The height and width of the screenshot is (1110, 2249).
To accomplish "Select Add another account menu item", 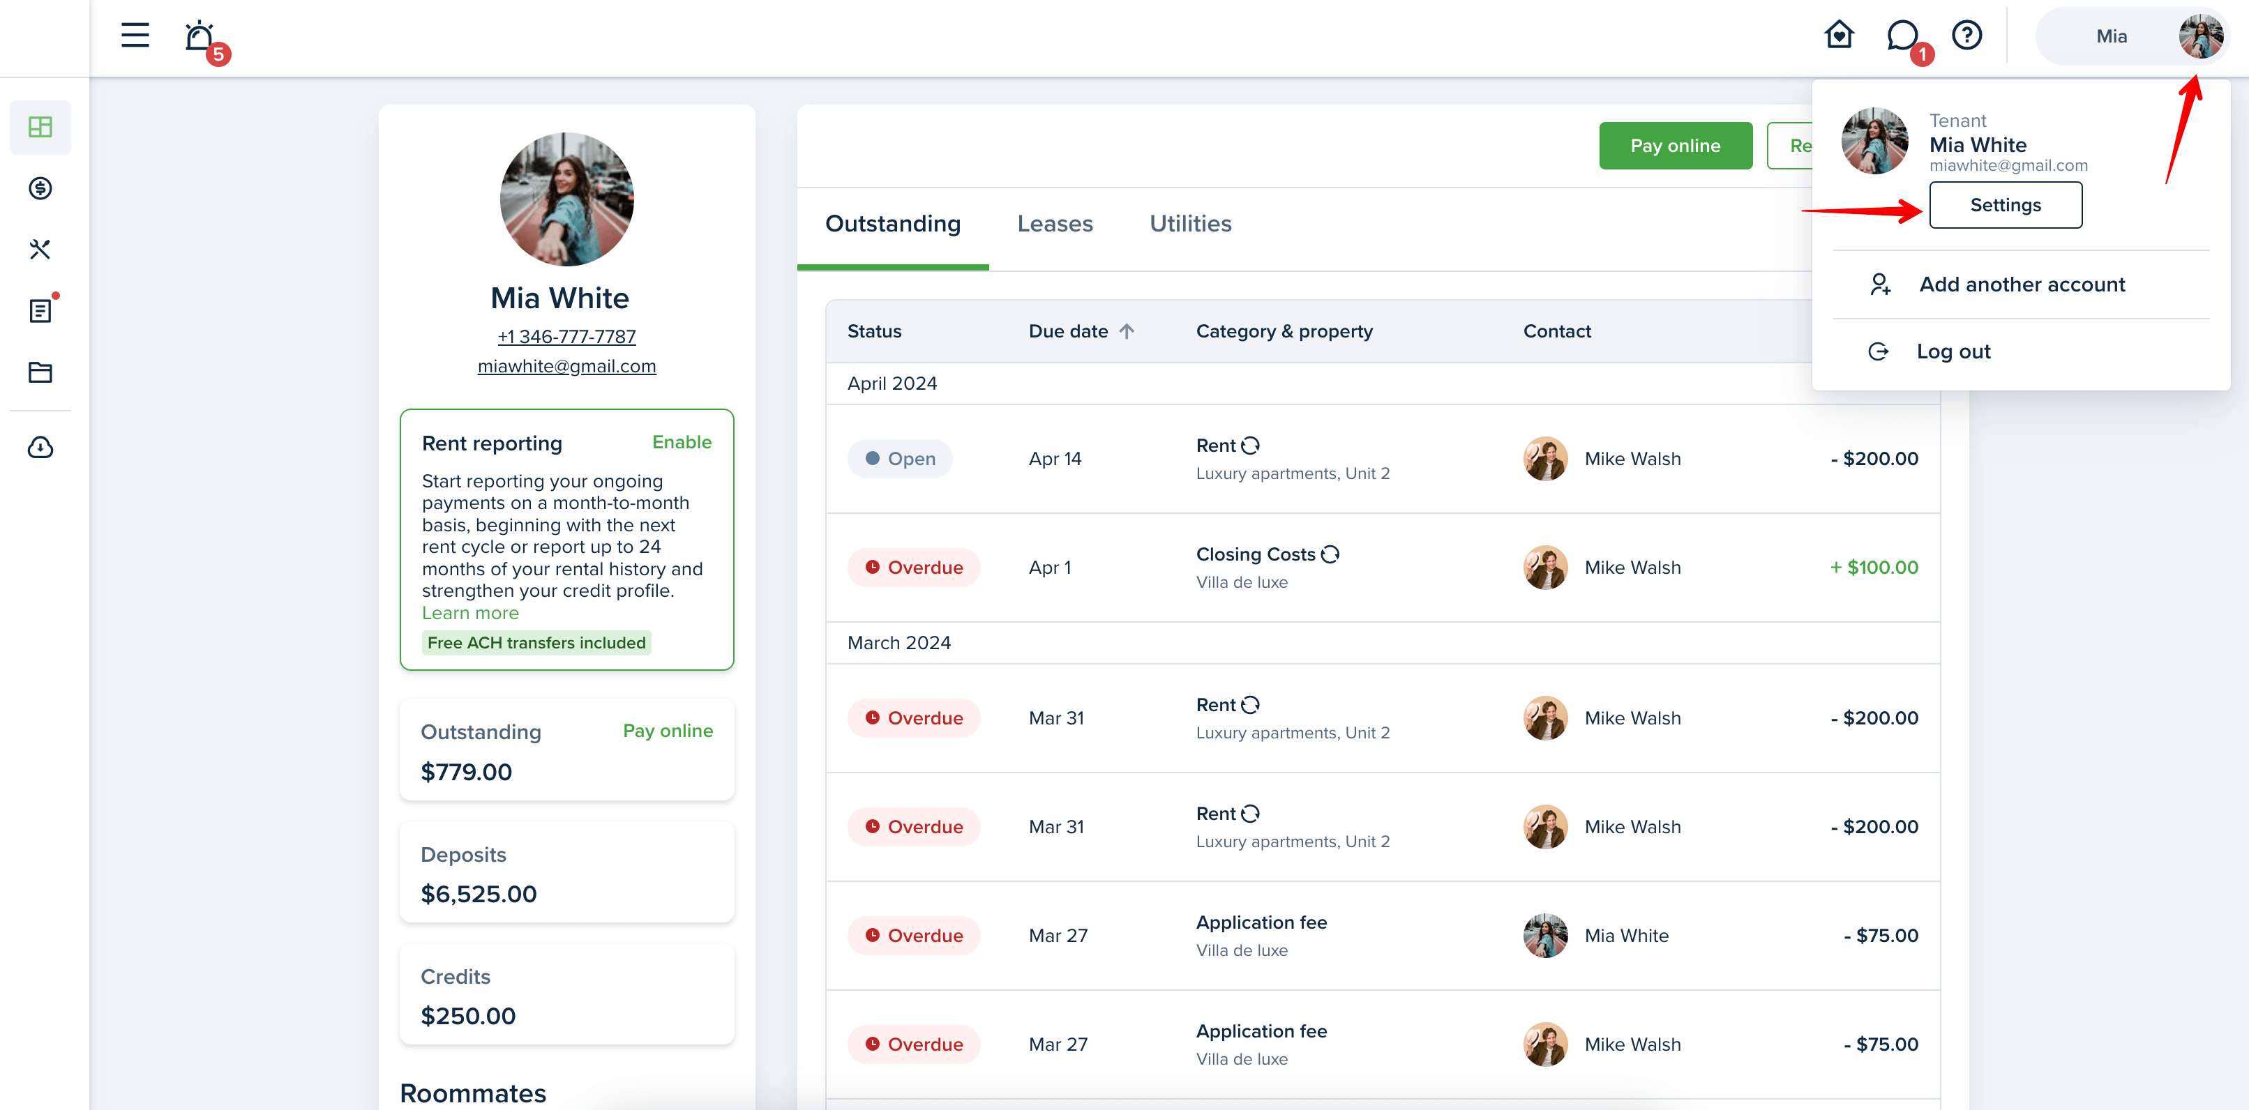I will pos(2020,284).
